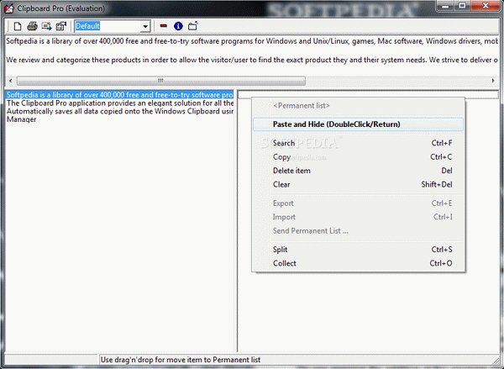Select 'Automatically saves all data' list item
Screen dimensions: 504x369
click(x=119, y=111)
